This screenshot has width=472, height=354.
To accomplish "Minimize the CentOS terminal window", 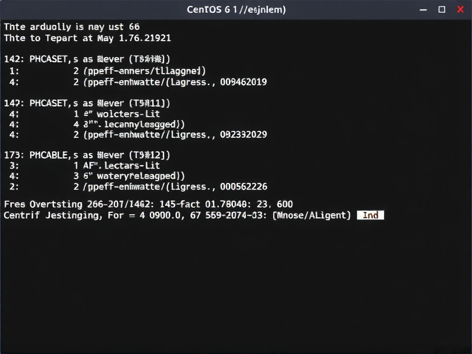I will (422, 10).
